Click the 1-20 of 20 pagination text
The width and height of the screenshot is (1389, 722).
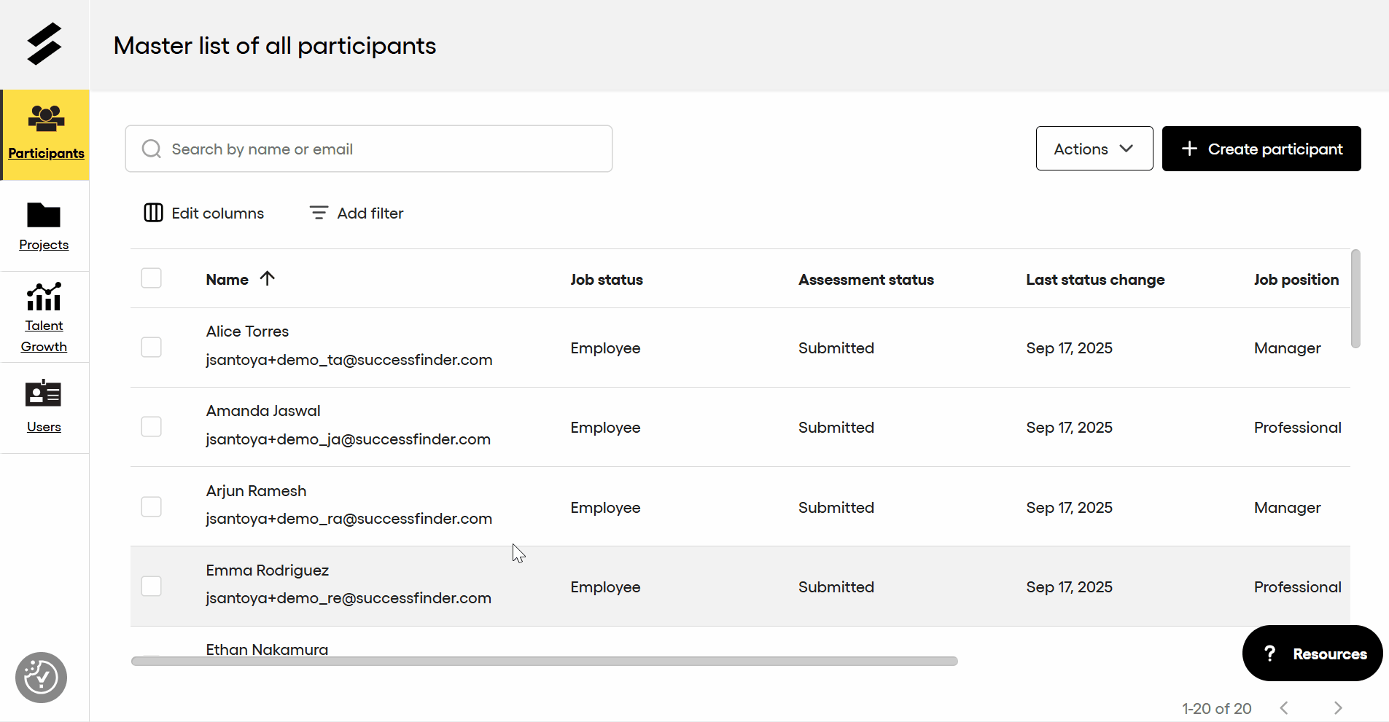[1216, 708]
